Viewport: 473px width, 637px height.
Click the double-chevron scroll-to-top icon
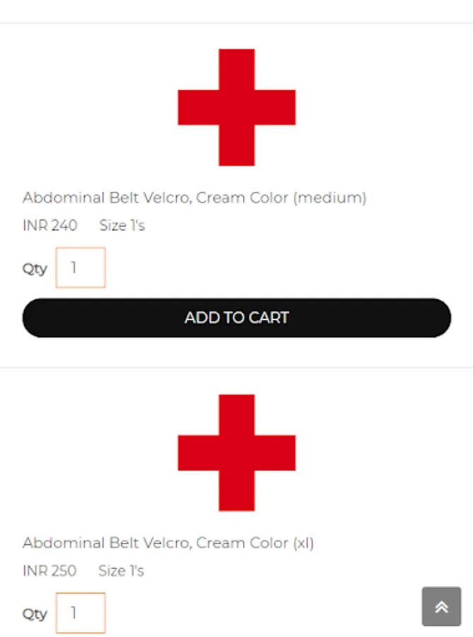[x=441, y=607]
